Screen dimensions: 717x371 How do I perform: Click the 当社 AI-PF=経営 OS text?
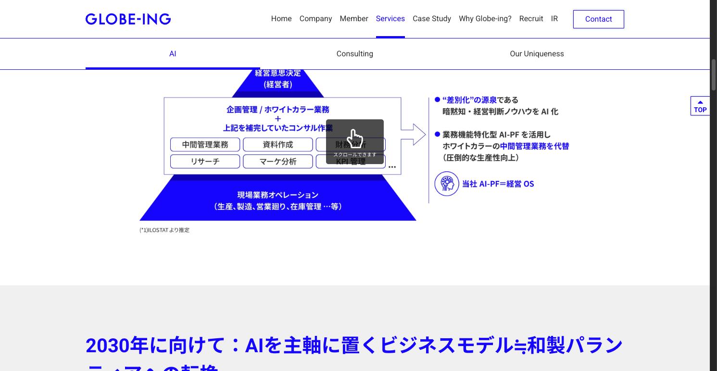click(x=498, y=184)
